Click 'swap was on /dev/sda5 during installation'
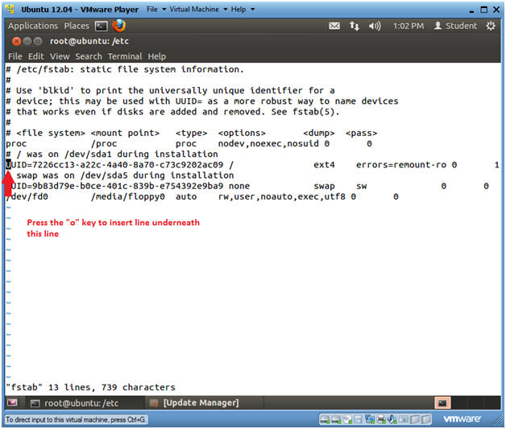Image resolution: width=506 pixels, height=429 pixels. point(125,175)
